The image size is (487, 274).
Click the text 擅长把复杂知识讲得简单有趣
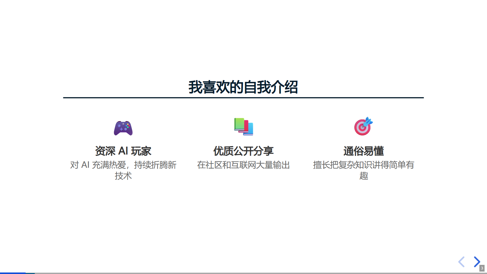364,170
